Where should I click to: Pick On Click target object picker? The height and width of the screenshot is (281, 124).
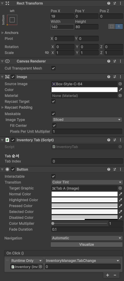pyautogui.click(x=40, y=267)
